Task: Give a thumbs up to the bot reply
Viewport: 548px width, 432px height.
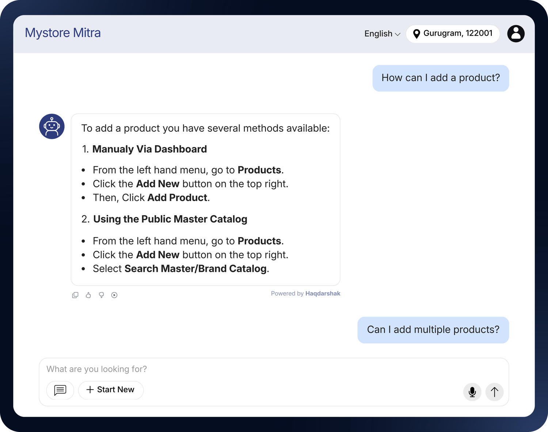Action: [x=88, y=295]
